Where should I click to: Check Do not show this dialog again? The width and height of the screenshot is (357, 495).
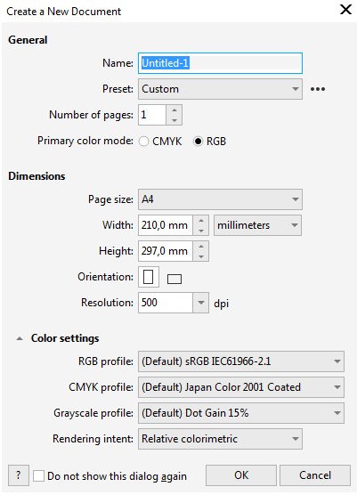(38, 475)
